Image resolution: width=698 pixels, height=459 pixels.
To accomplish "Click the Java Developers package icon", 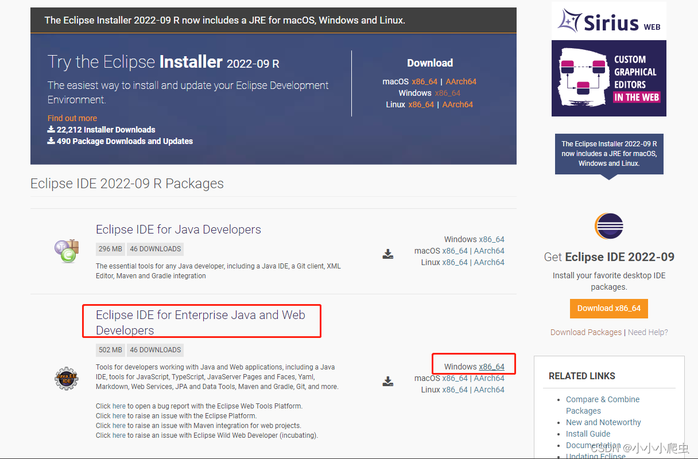I will click(x=67, y=251).
